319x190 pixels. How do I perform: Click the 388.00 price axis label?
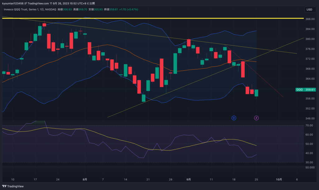(310, 19)
